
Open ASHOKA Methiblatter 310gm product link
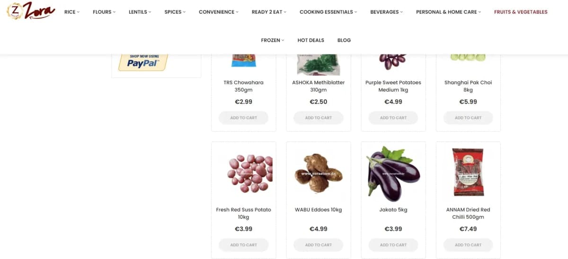click(x=319, y=86)
